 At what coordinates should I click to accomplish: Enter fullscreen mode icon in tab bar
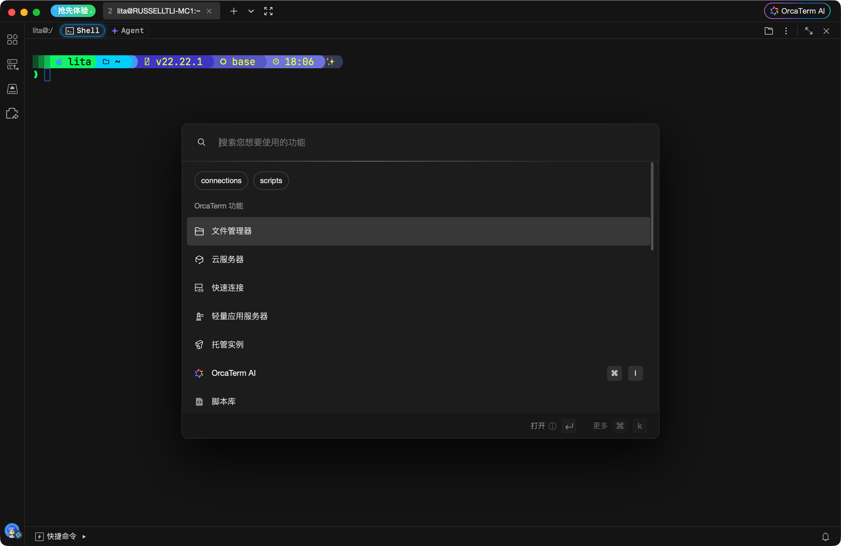click(x=268, y=11)
